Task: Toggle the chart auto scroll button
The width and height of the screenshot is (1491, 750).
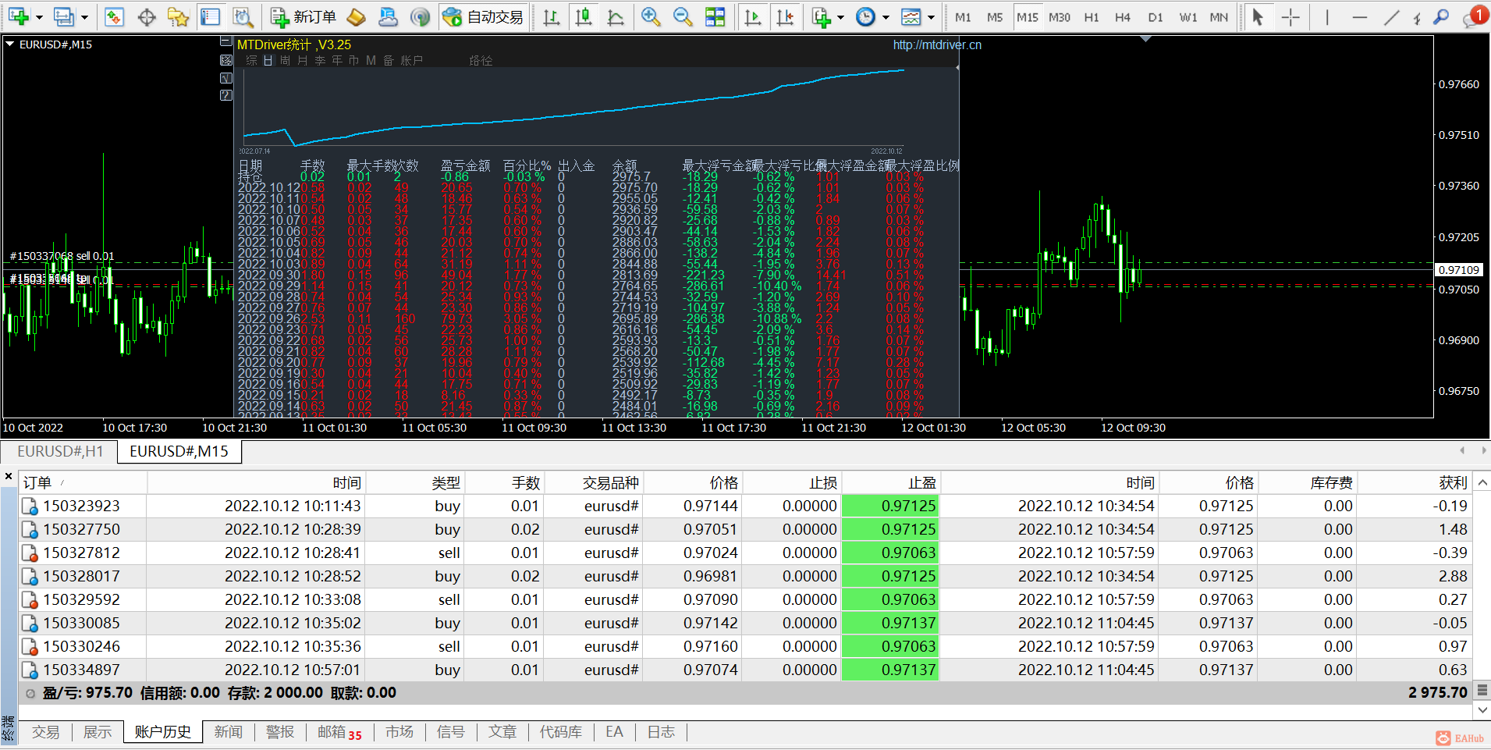Action: click(x=753, y=17)
